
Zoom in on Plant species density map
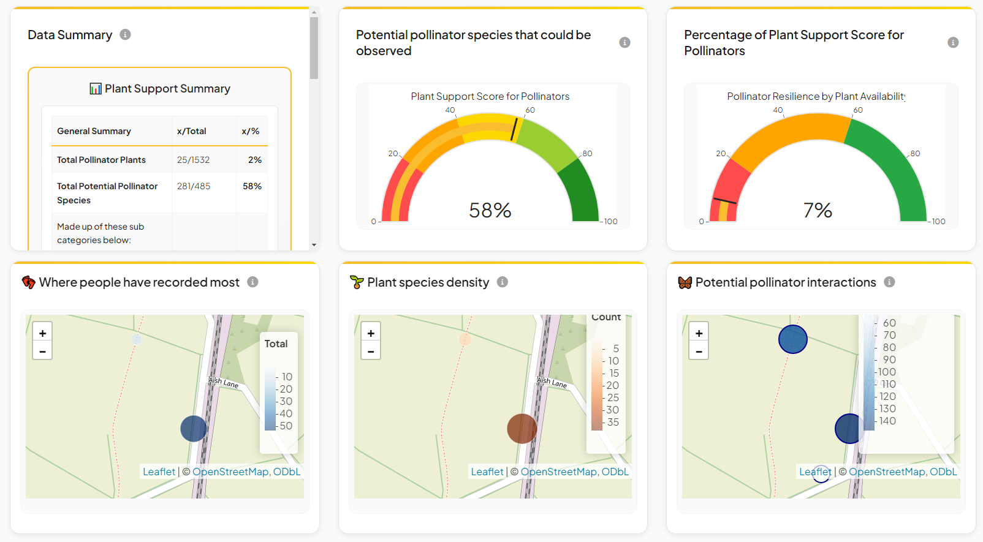[371, 333]
